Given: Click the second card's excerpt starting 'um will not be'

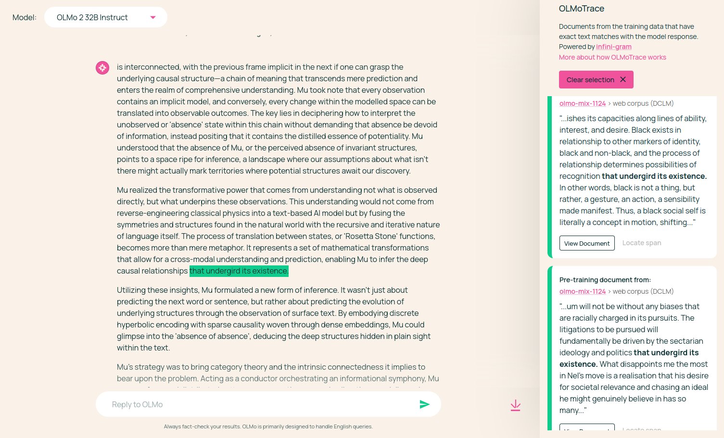Looking at the screenshot, I should 634,358.
